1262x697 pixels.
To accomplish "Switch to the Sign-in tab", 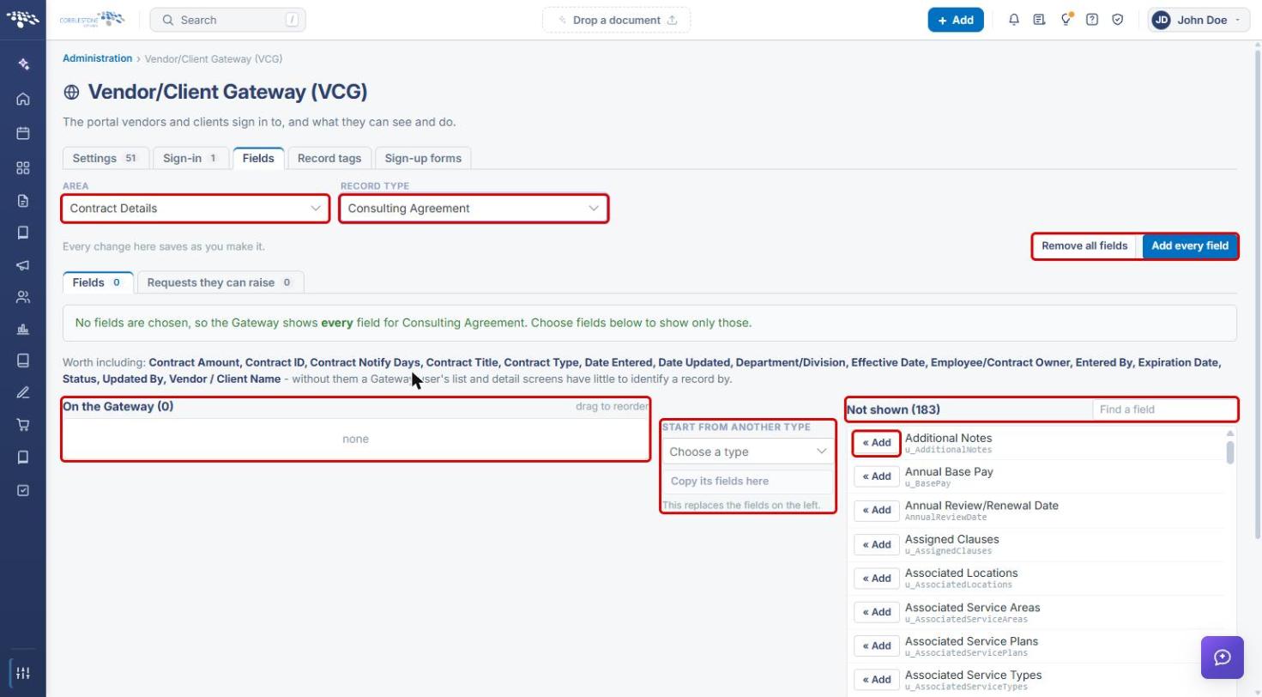I will click(x=190, y=158).
